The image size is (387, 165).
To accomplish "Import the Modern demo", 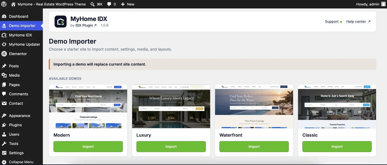I will [x=88, y=146].
